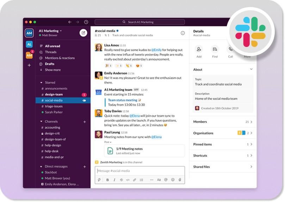
Task: Click Lisa Amos's avatar
Action: pyautogui.click(x=99, y=48)
